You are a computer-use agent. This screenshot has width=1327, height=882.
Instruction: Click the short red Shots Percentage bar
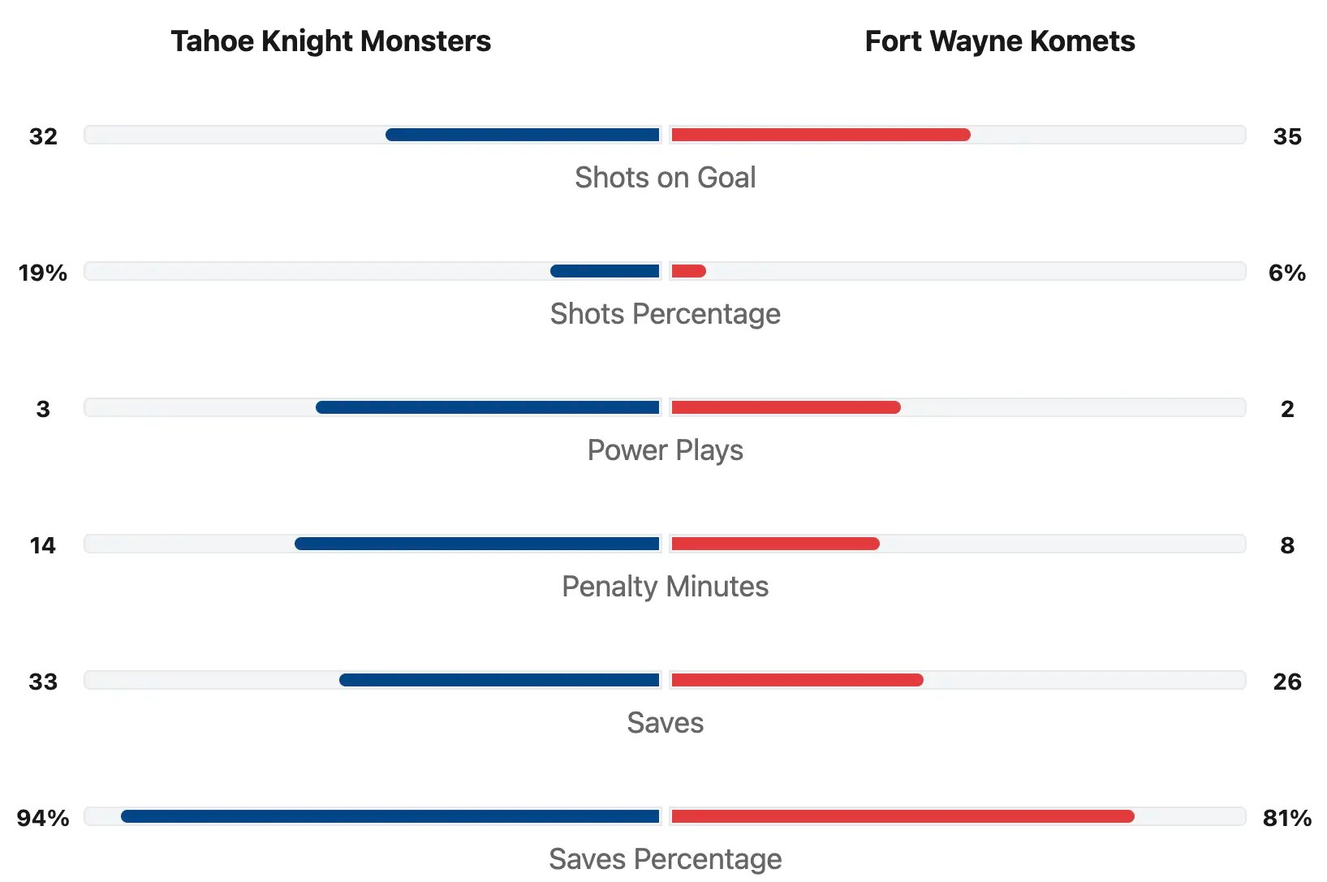pos(688,271)
